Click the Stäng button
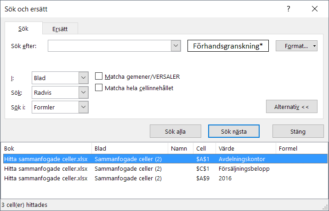The image size is (329, 211). pos(298,131)
